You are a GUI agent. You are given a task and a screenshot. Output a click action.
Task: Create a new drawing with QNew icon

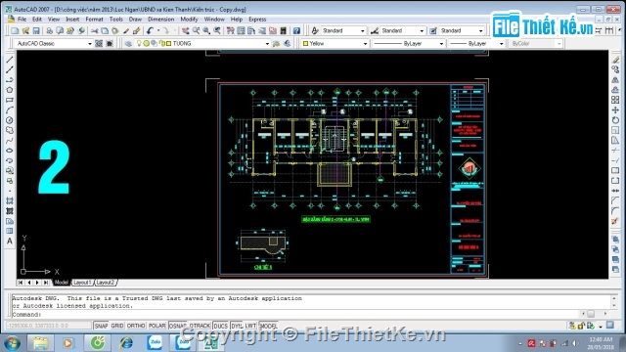[15, 30]
